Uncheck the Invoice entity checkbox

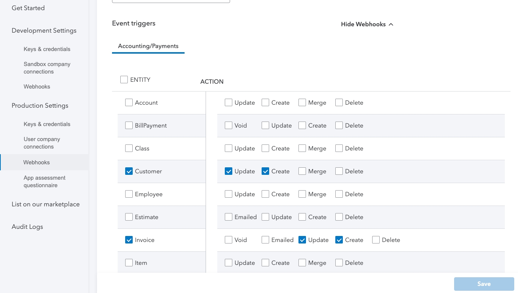click(129, 240)
